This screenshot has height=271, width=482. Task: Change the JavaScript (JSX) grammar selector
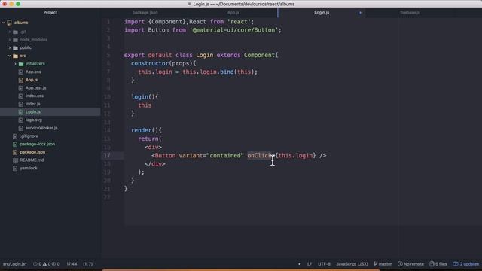tap(352, 264)
